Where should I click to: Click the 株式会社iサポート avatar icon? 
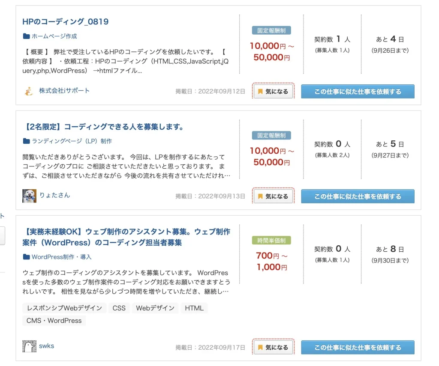click(x=29, y=91)
